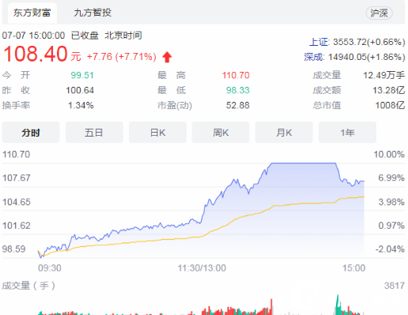Screen dimensions: 408x315
Task: Click the 15:00 time axis marker
Action: pyautogui.click(x=353, y=268)
